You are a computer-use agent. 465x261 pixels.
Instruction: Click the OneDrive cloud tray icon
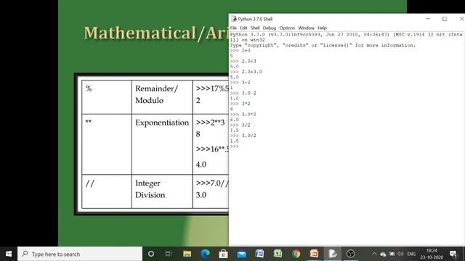383,254
